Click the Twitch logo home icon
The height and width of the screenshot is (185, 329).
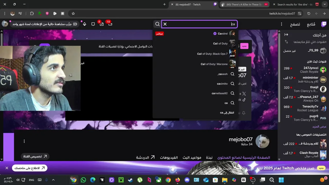coord(324,24)
